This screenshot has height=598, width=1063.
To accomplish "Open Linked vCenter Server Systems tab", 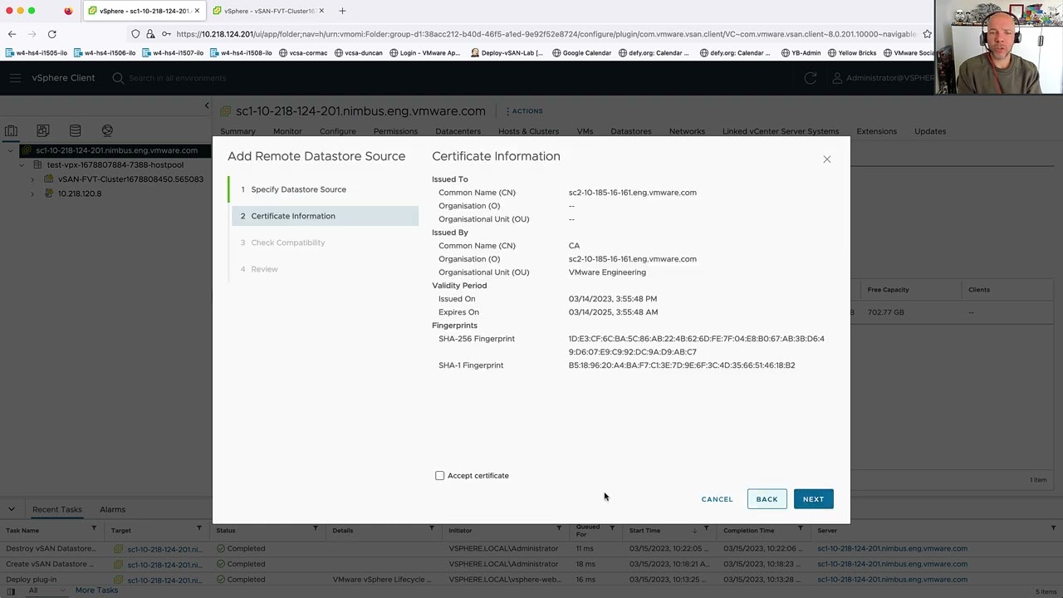I will (781, 131).
